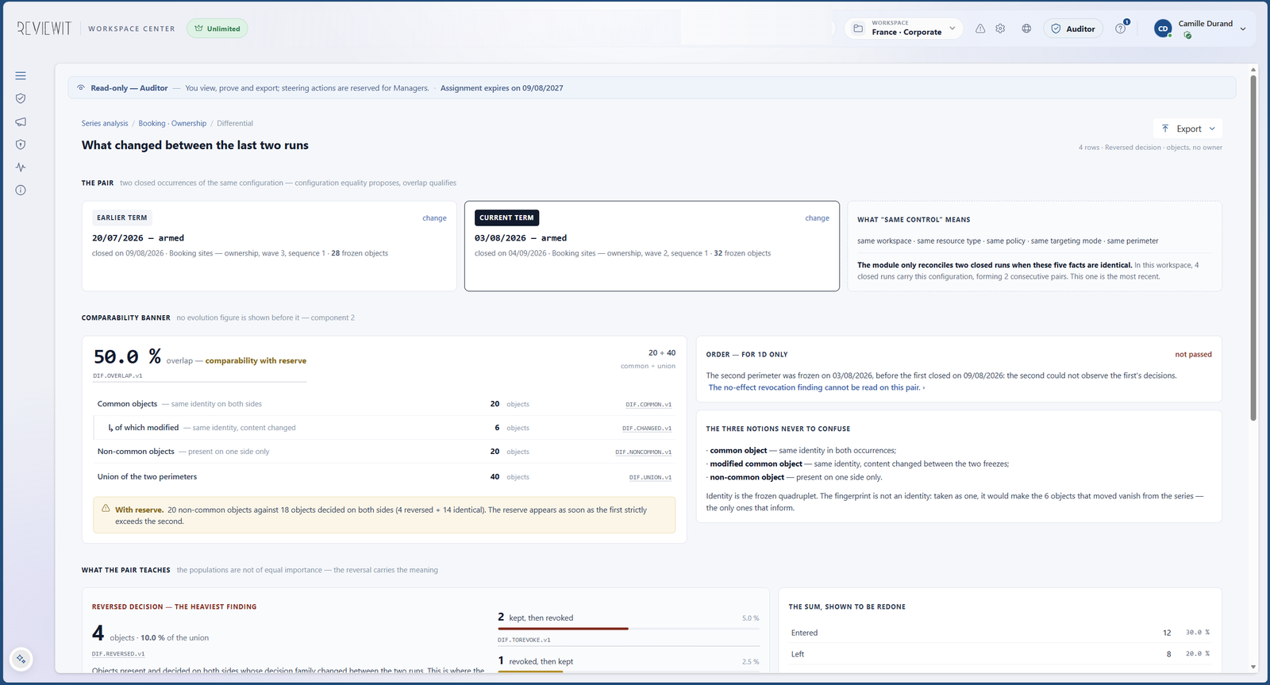Click change on the Current Term card
This screenshot has width=1270, height=685.
(817, 218)
